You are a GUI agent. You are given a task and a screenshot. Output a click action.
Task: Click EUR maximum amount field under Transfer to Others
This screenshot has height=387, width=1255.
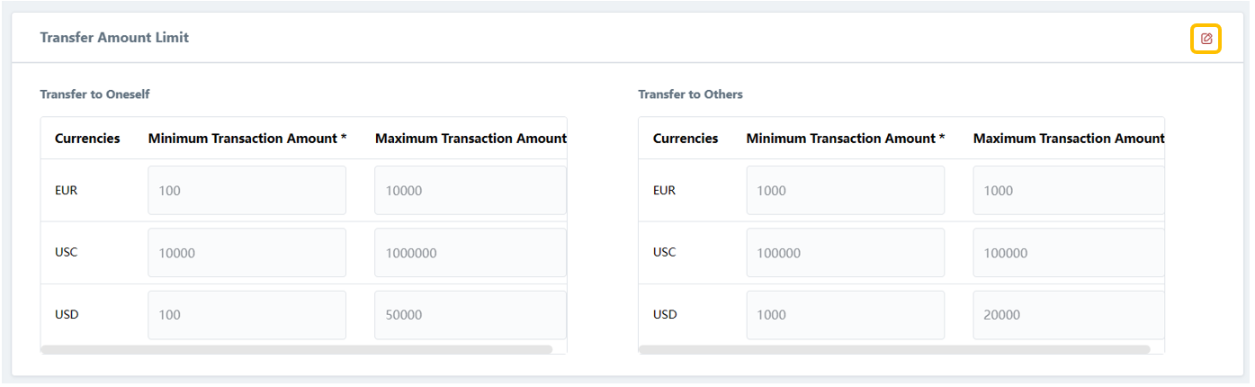1068,191
